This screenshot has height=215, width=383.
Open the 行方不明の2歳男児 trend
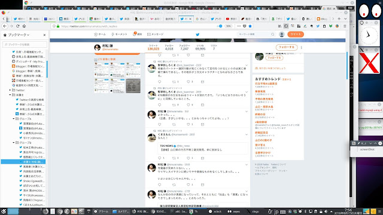[x=266, y=84]
